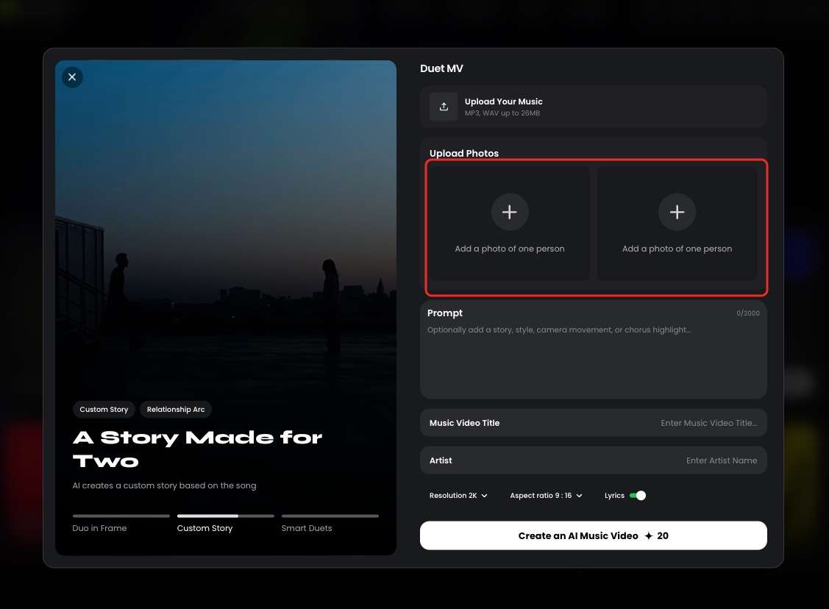Screen dimensions: 829x609
Task: Click the 'A Story Made for Two' heading
Action: pos(197,449)
